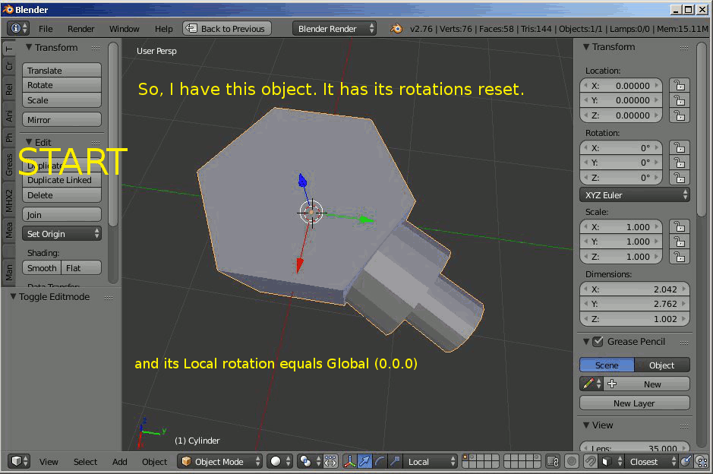This screenshot has width=713, height=474.
Task: Open the XYZ Euler rotation order dropdown
Action: 635,194
